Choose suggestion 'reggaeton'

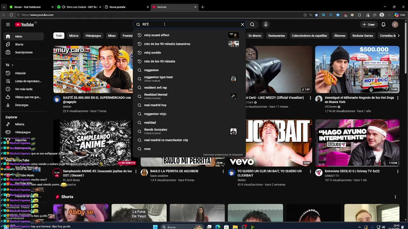pyautogui.click(x=189, y=70)
